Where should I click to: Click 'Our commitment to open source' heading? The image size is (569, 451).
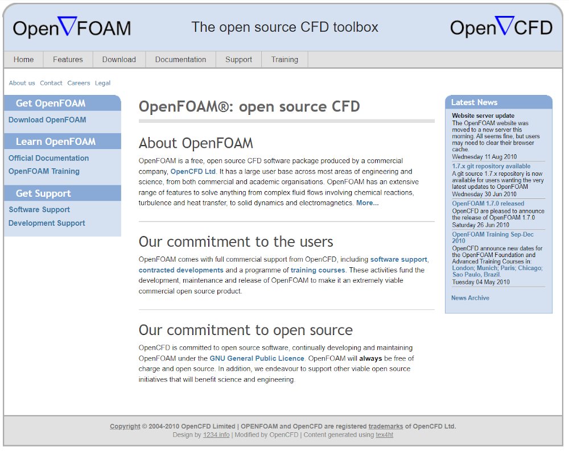246,330
